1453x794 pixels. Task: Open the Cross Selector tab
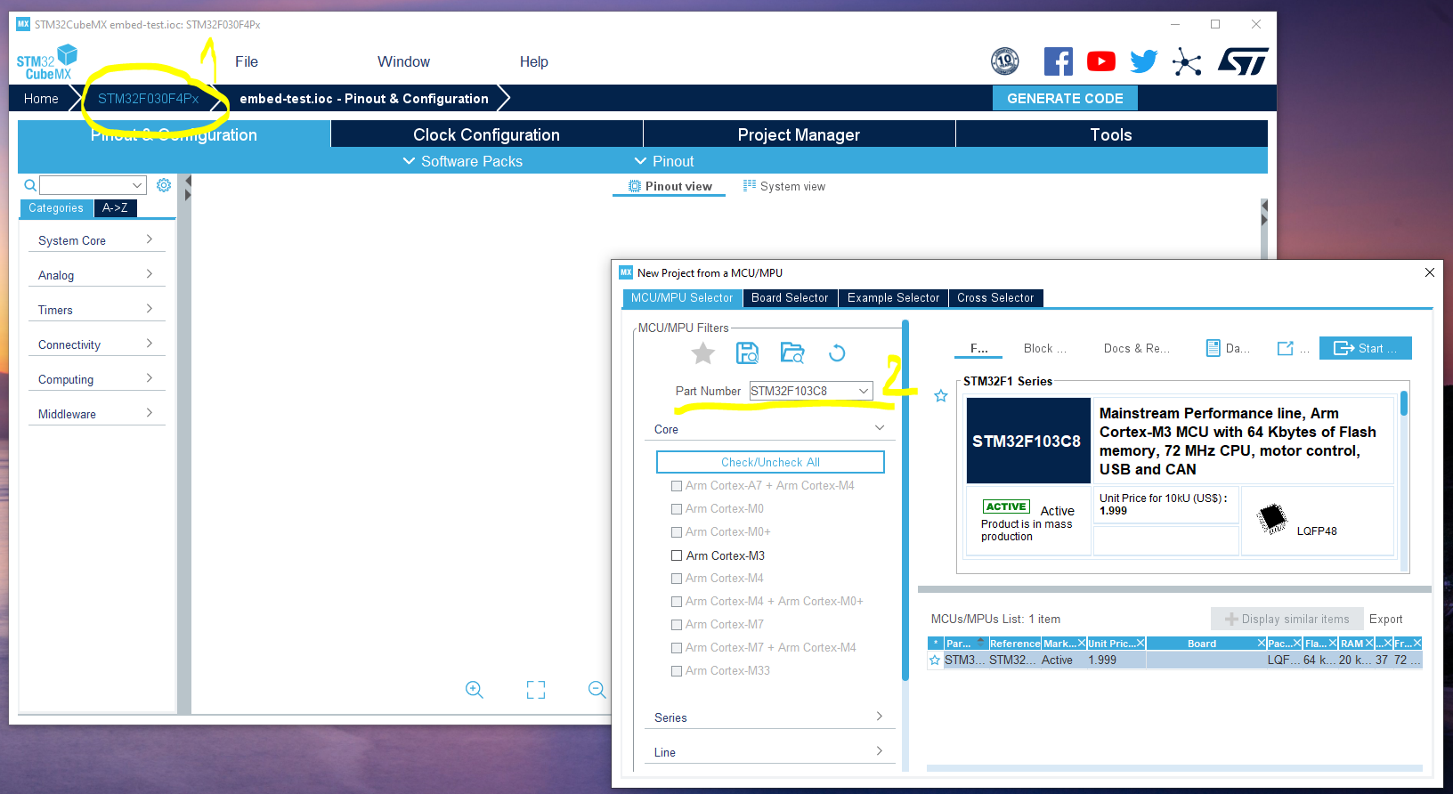tap(995, 298)
